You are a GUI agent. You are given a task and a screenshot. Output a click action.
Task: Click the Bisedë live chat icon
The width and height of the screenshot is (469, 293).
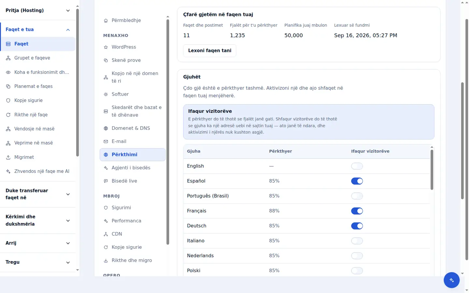[106, 181]
